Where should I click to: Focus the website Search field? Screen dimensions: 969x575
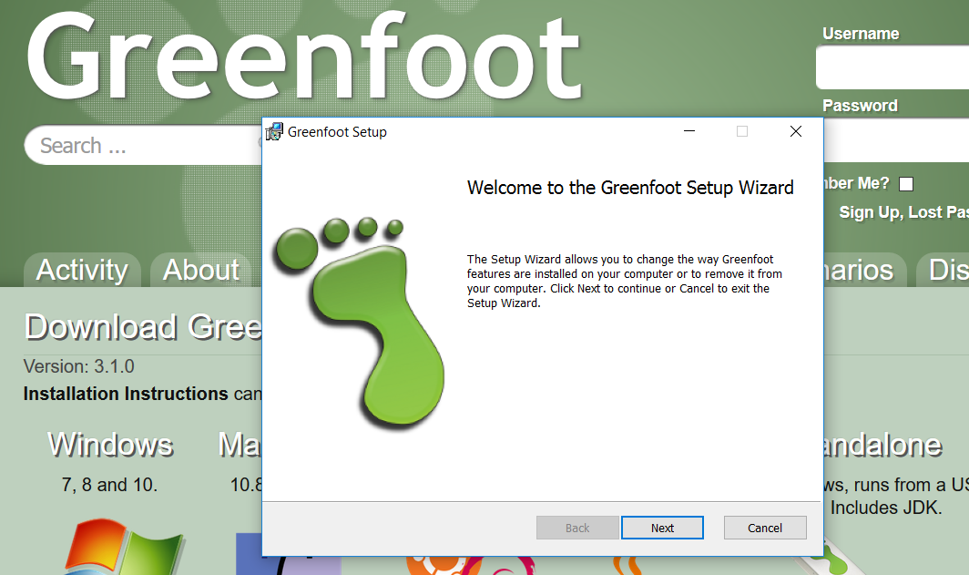click(145, 145)
